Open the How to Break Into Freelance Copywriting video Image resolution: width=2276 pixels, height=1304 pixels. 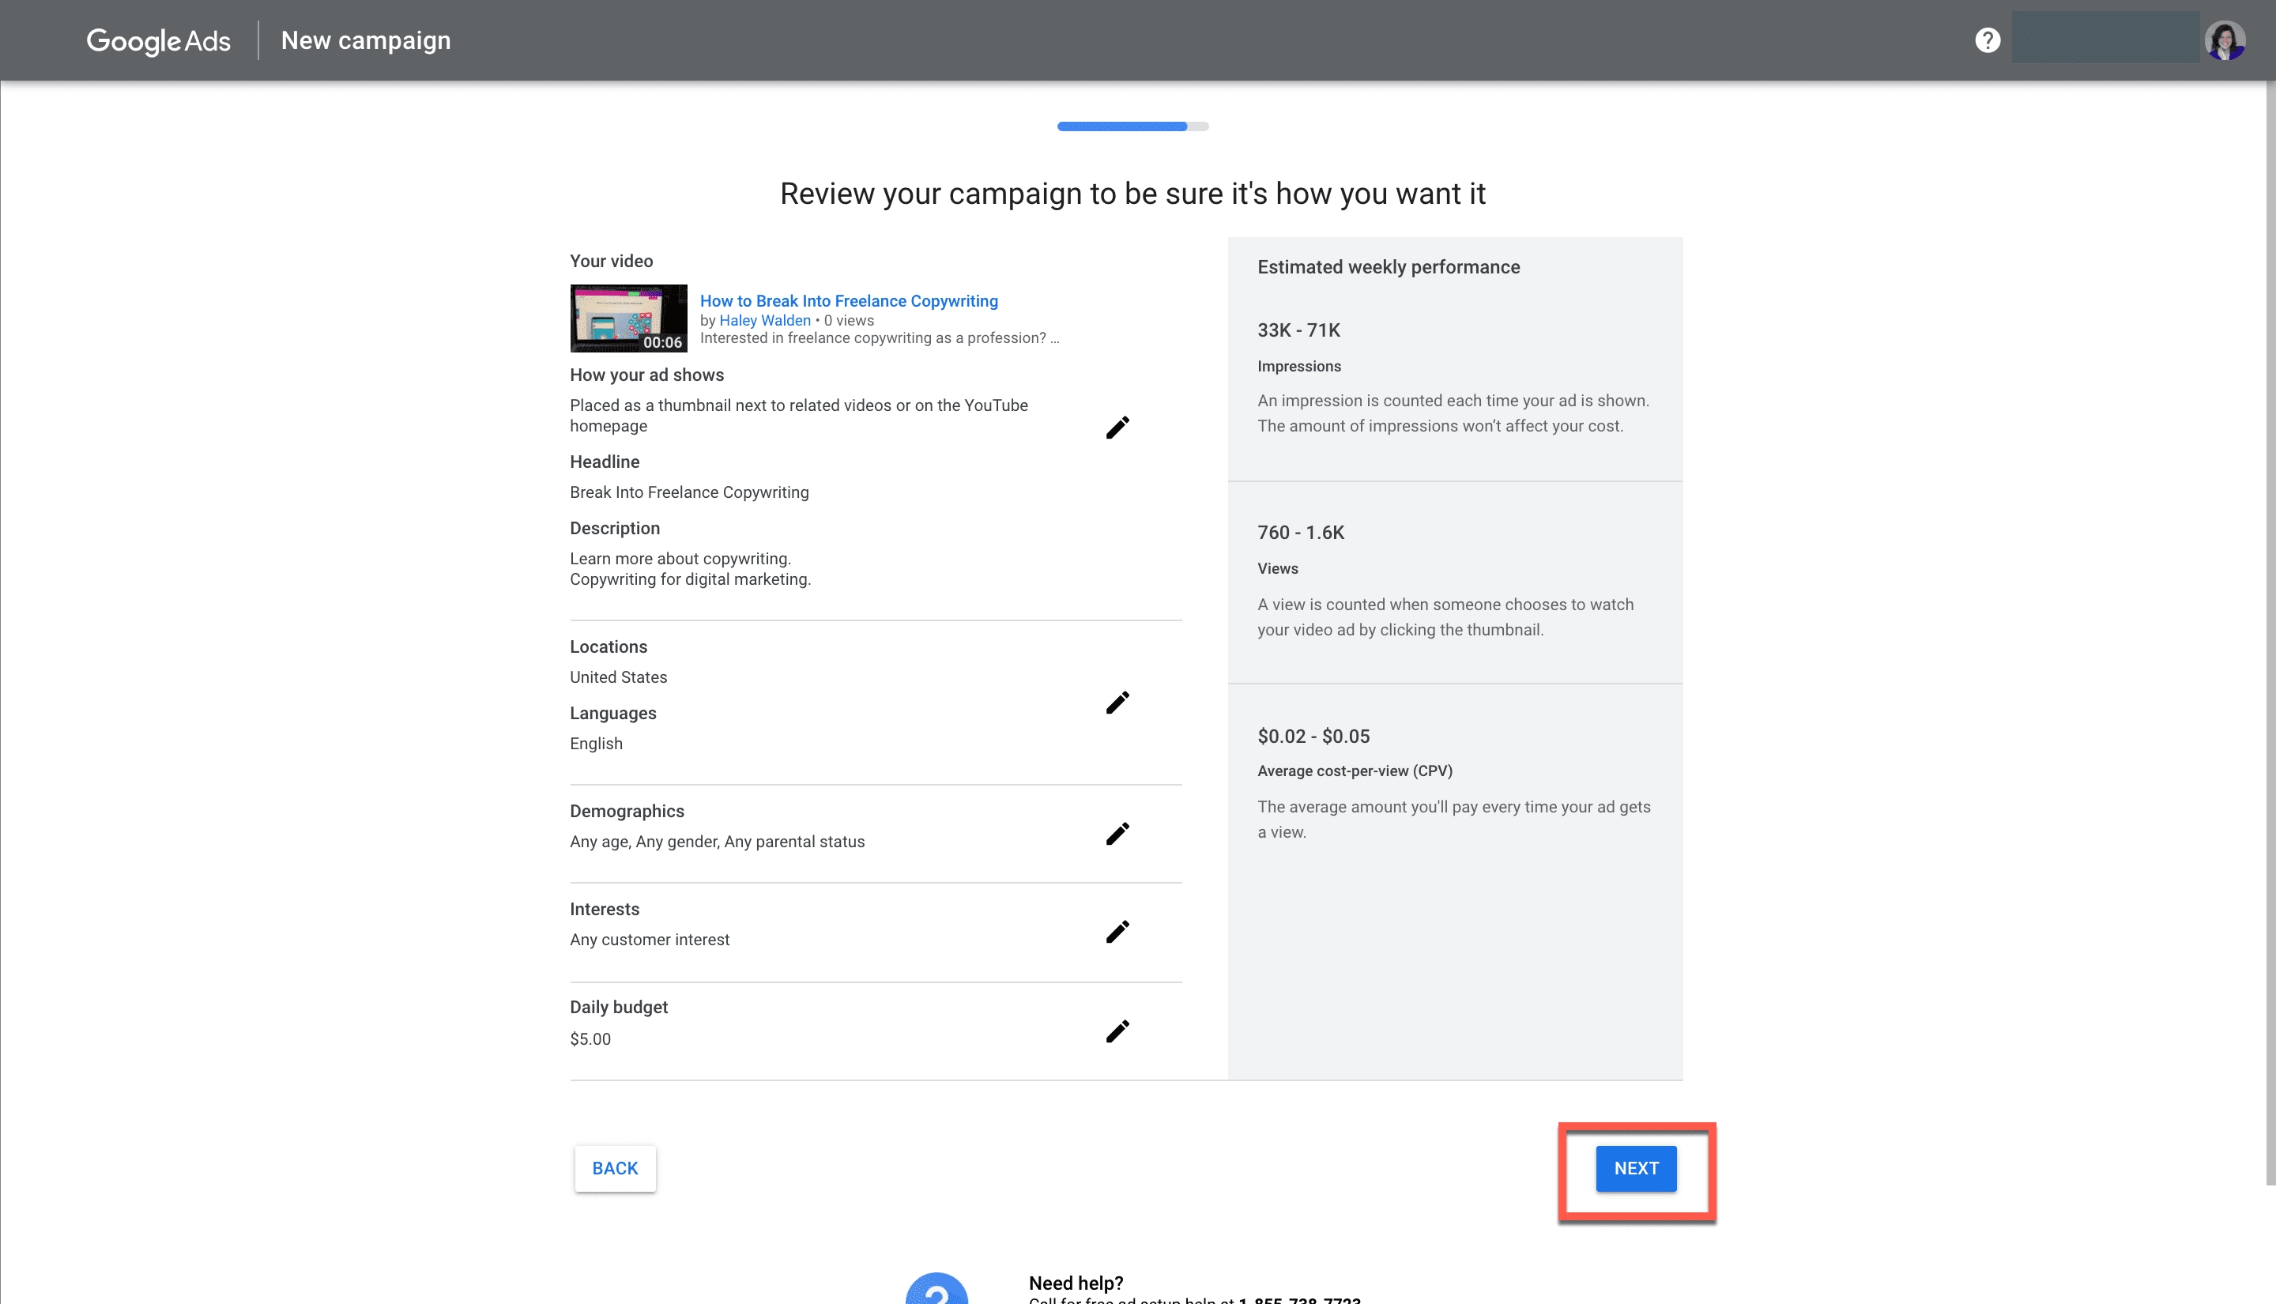[x=848, y=301]
